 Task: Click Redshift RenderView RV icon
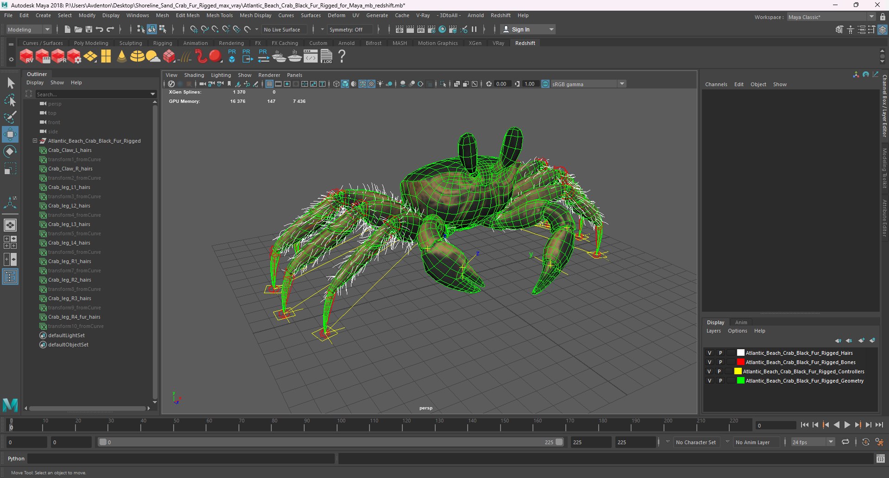click(x=26, y=57)
